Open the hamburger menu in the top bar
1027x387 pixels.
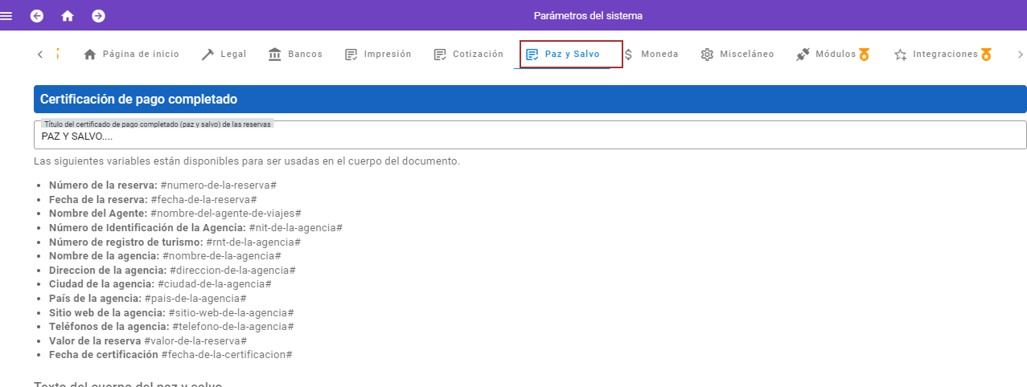pos(6,16)
